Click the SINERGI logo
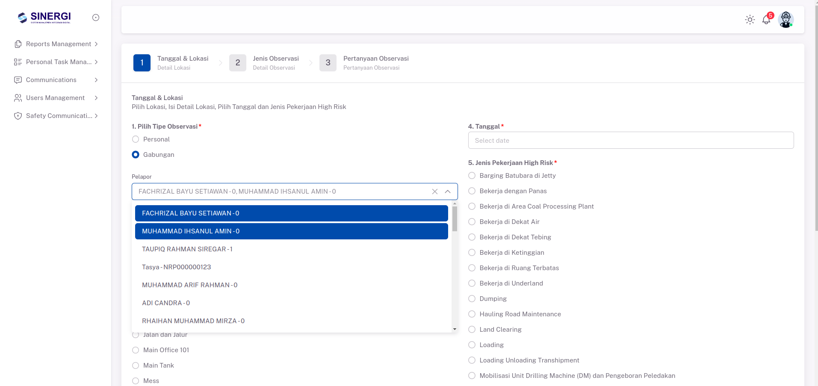The image size is (818, 386). click(44, 18)
